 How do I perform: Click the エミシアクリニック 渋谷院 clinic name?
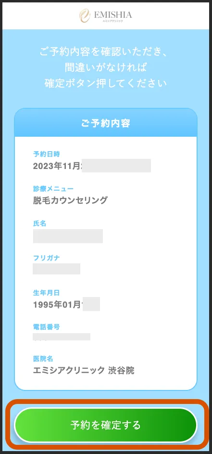(84, 370)
